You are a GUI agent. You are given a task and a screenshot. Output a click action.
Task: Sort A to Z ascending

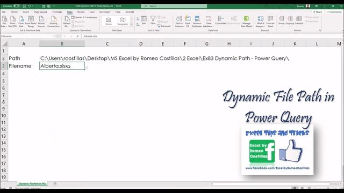138,19
